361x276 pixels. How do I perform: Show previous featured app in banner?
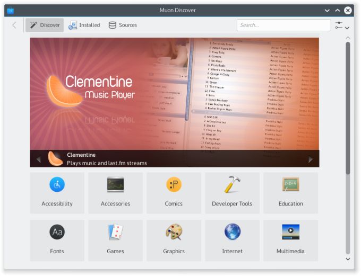pyautogui.click(x=39, y=159)
